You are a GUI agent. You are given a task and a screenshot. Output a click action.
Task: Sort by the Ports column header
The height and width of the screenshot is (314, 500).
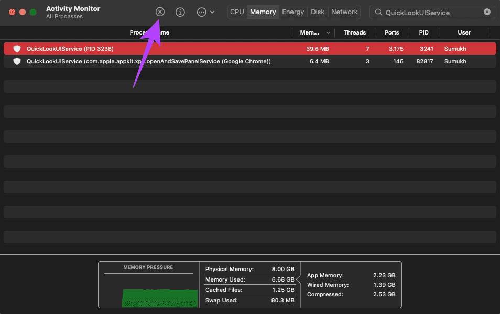[392, 32]
